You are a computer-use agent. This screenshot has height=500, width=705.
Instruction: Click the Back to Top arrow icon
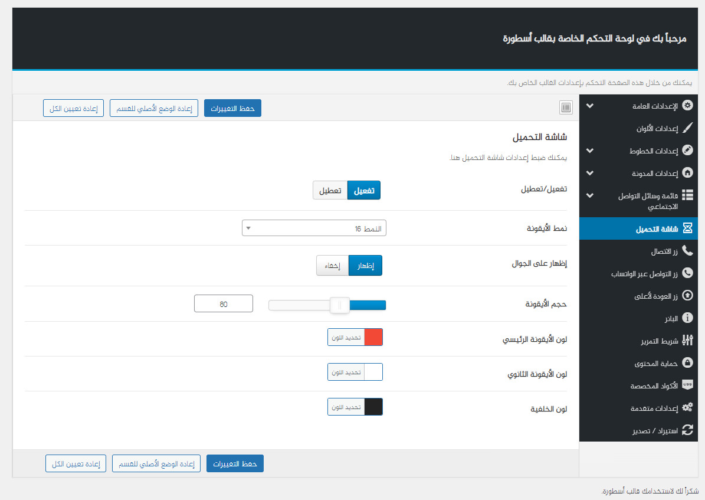[687, 296]
